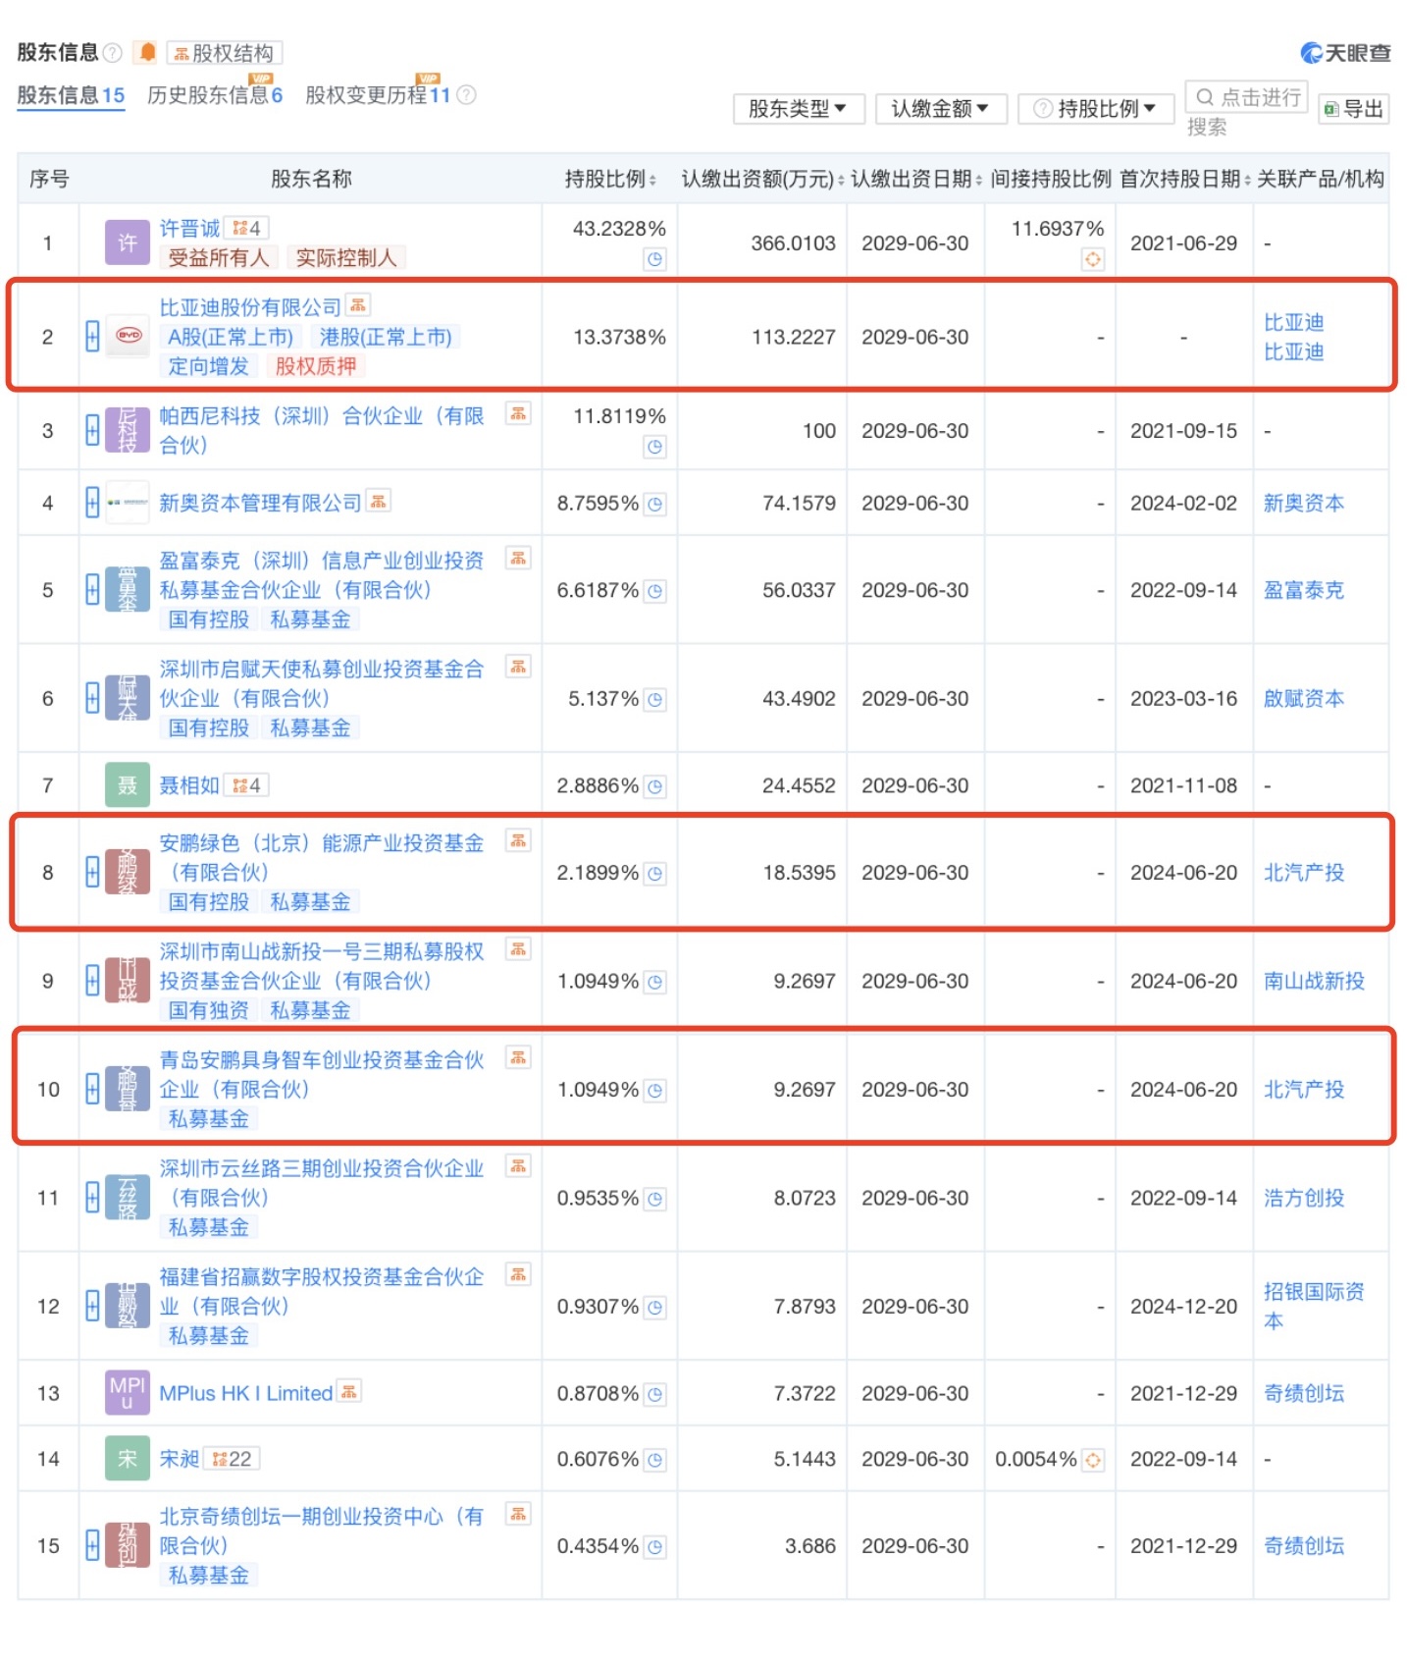Open equity structure icon next to 比亚迪股份有限公司
Screen dimensions: 1407x1666
(x=358, y=306)
